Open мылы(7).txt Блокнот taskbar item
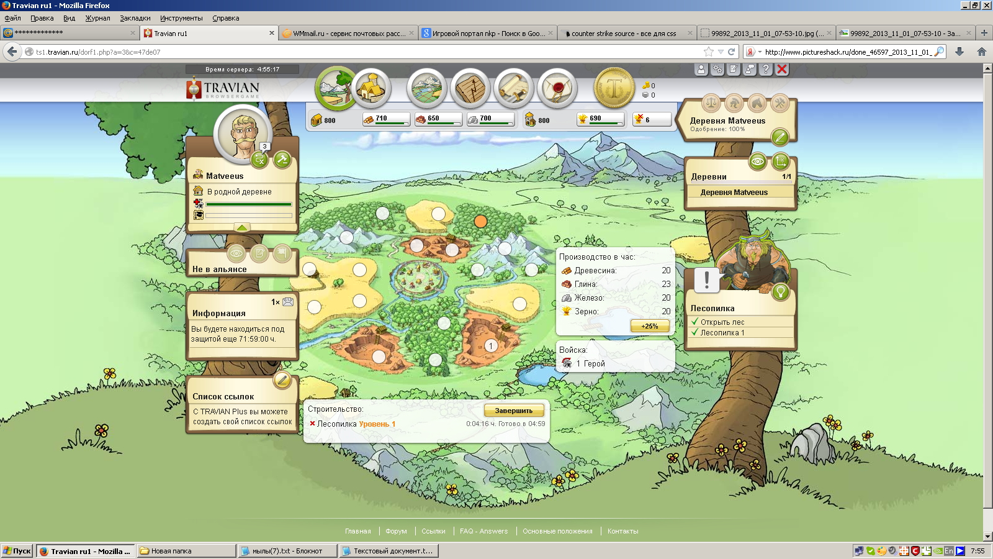993x559 pixels. (287, 551)
